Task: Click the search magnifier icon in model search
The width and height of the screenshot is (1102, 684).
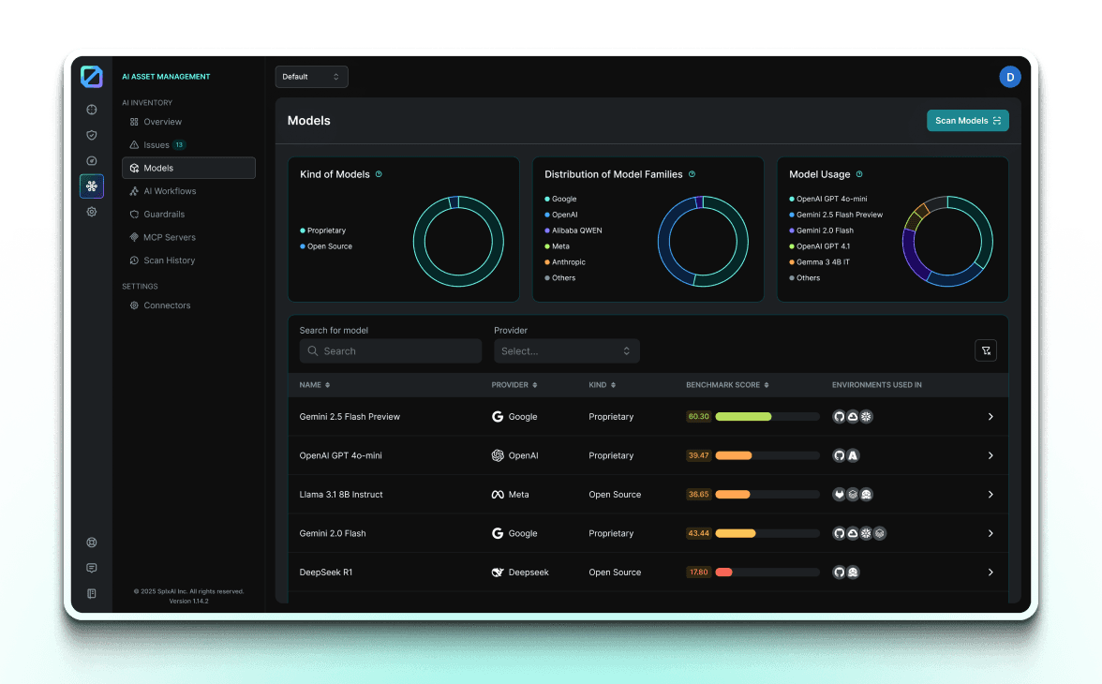Action: point(313,350)
